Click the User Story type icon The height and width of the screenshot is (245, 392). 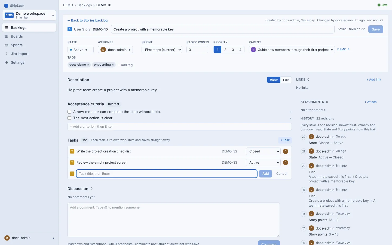point(70,29)
